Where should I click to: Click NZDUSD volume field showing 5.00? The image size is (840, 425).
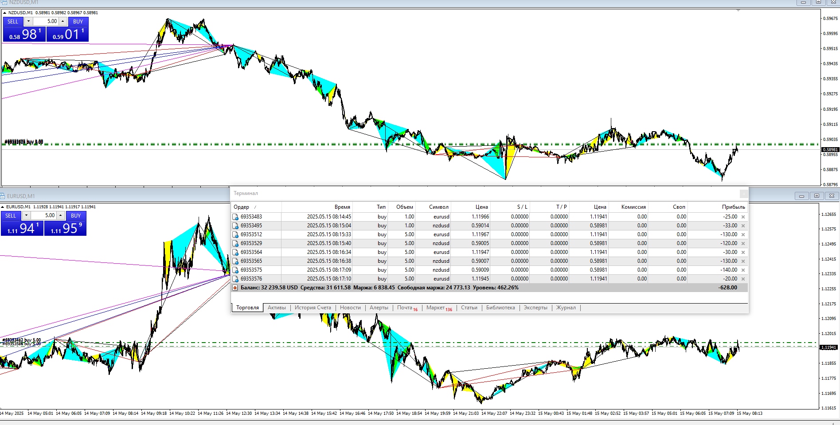(46, 21)
